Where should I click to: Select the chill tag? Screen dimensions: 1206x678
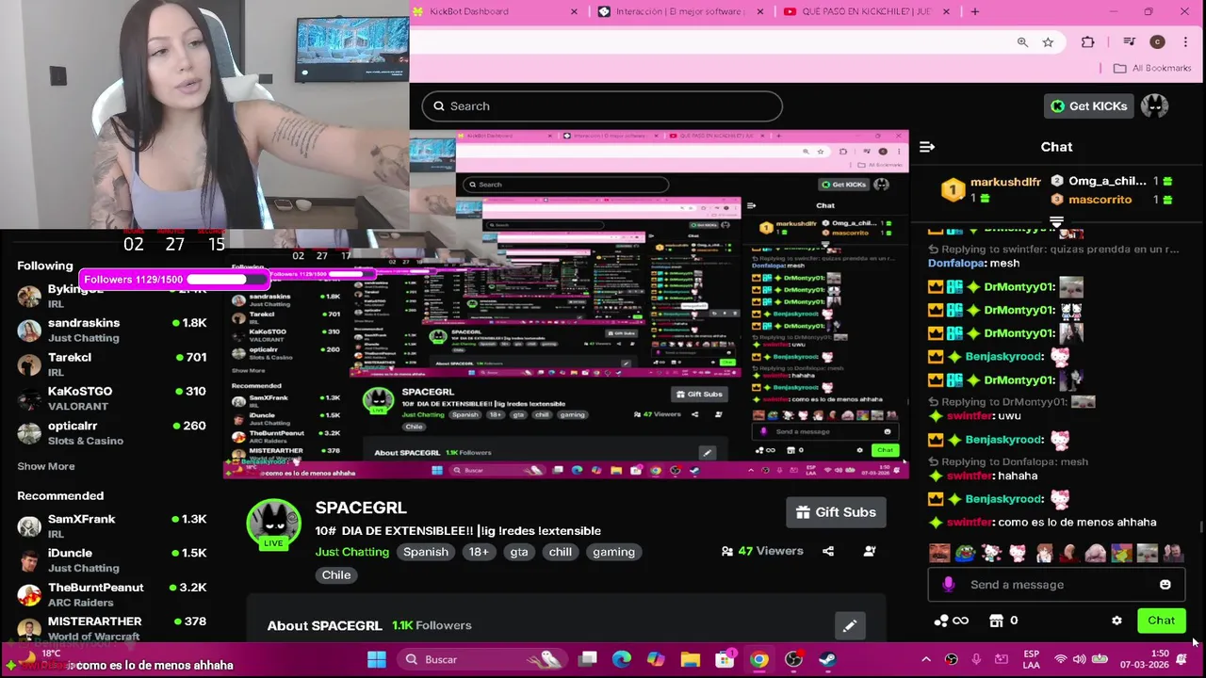click(561, 552)
